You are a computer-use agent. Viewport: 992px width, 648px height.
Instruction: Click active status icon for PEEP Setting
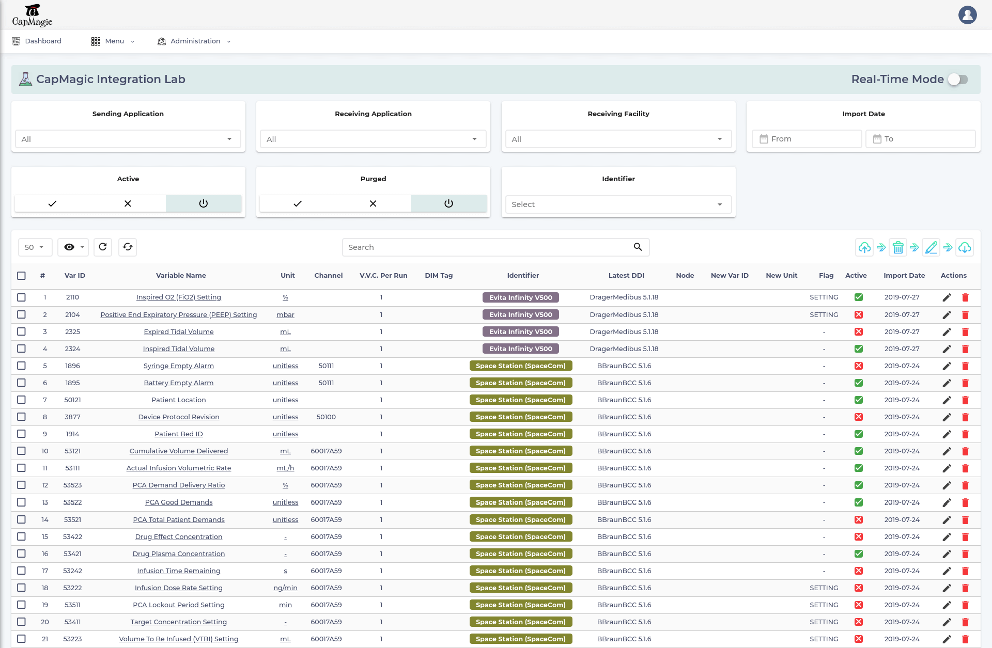(859, 314)
